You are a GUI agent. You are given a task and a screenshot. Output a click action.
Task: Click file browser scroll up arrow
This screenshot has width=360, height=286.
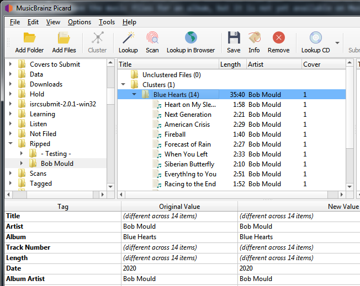[110, 63]
